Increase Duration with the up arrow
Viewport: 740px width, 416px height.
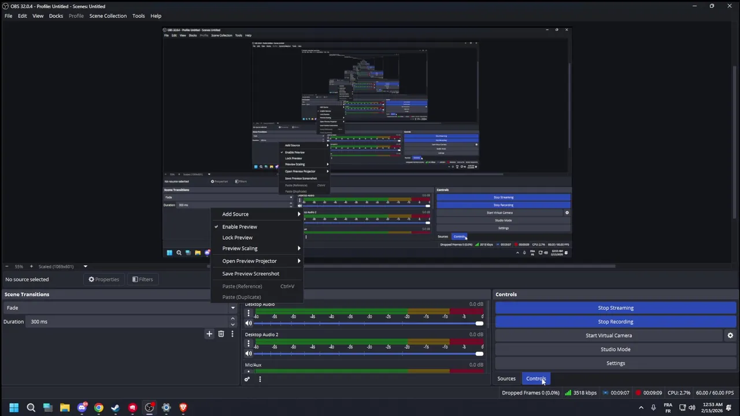pos(233,319)
